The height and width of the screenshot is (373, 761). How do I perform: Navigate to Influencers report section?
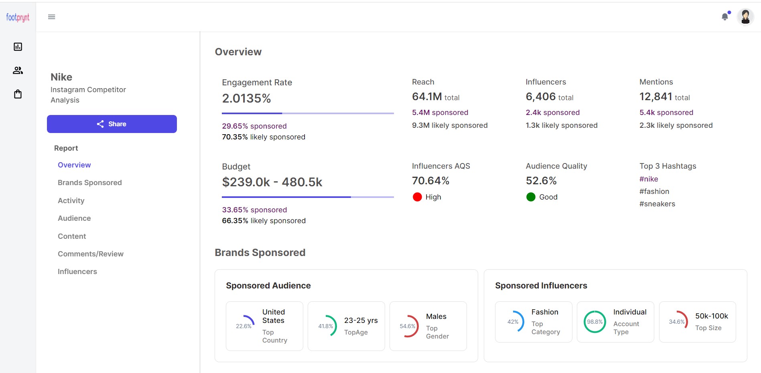click(77, 272)
